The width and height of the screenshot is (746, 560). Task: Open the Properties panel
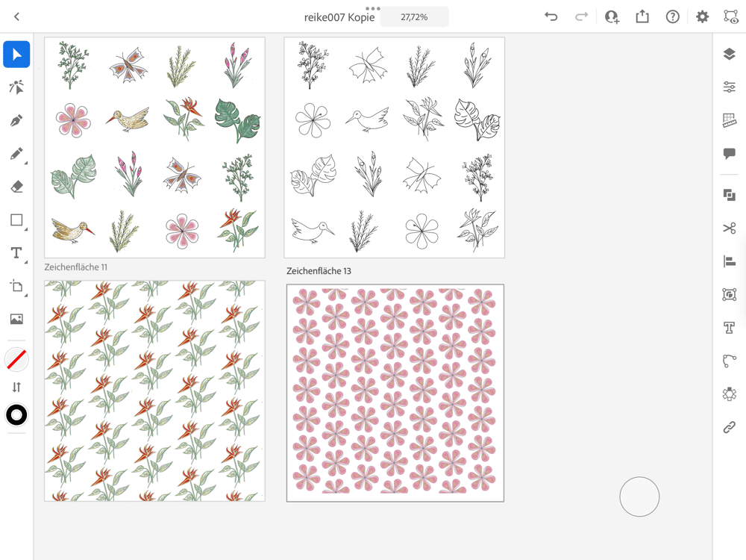(x=730, y=87)
